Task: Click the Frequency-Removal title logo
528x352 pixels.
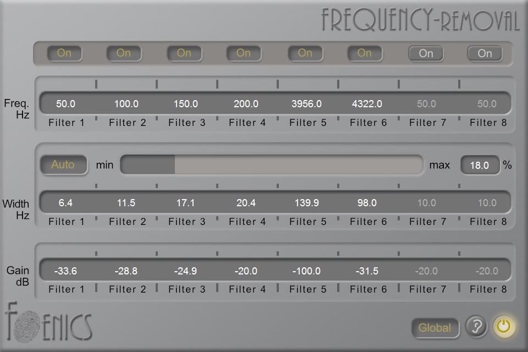Action: coord(420,20)
